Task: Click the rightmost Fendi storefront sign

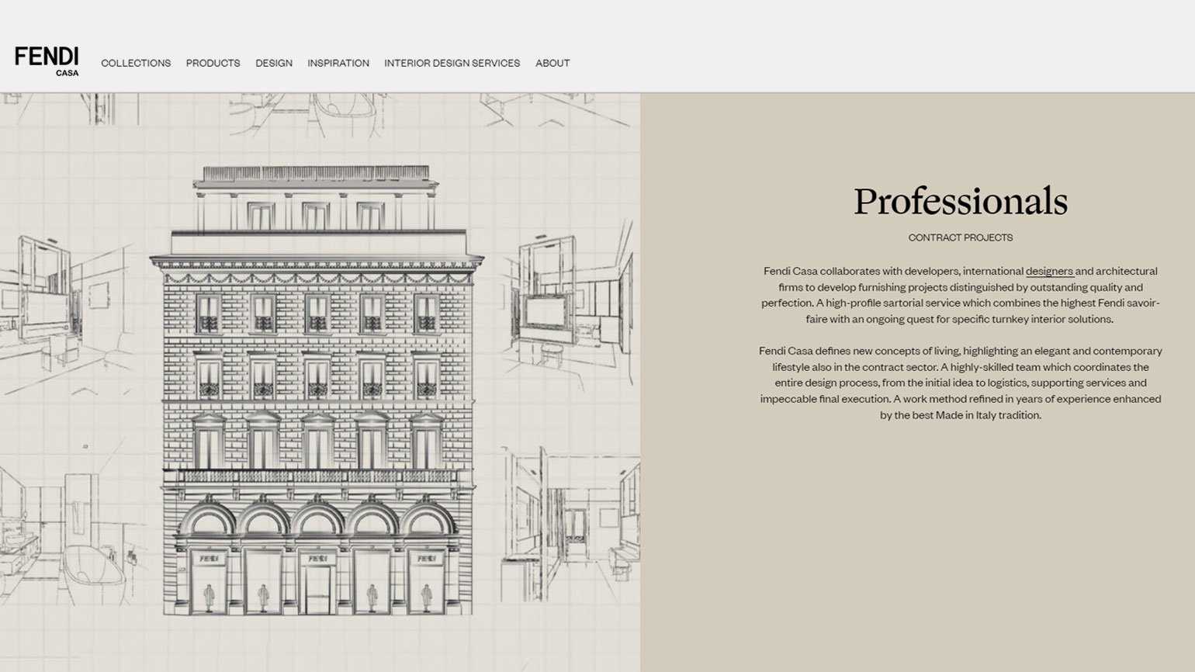Action: coord(426,558)
